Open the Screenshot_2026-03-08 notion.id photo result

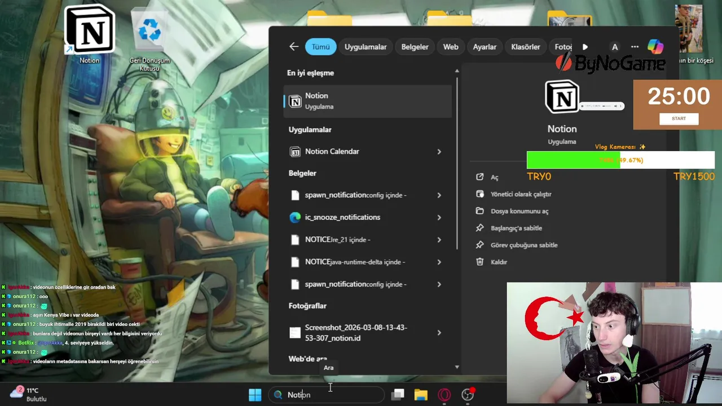click(x=357, y=333)
